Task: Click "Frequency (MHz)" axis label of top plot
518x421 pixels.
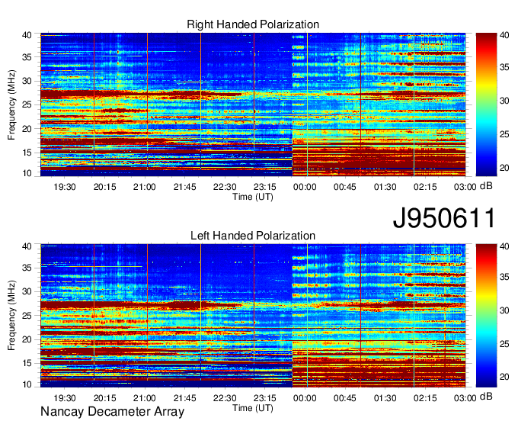Action: pos(11,104)
